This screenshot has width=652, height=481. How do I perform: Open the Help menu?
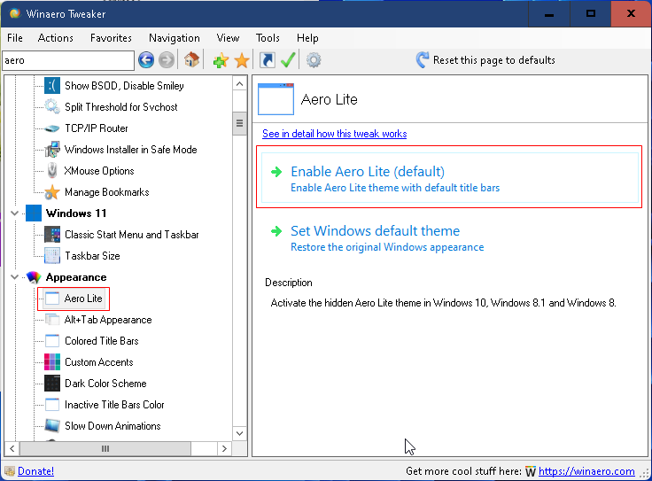coord(307,38)
